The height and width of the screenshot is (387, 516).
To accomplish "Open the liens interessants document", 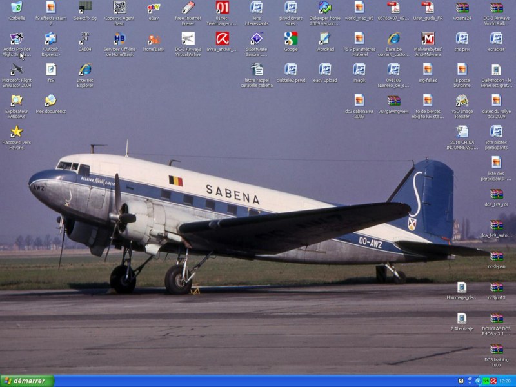I will pos(256,7).
